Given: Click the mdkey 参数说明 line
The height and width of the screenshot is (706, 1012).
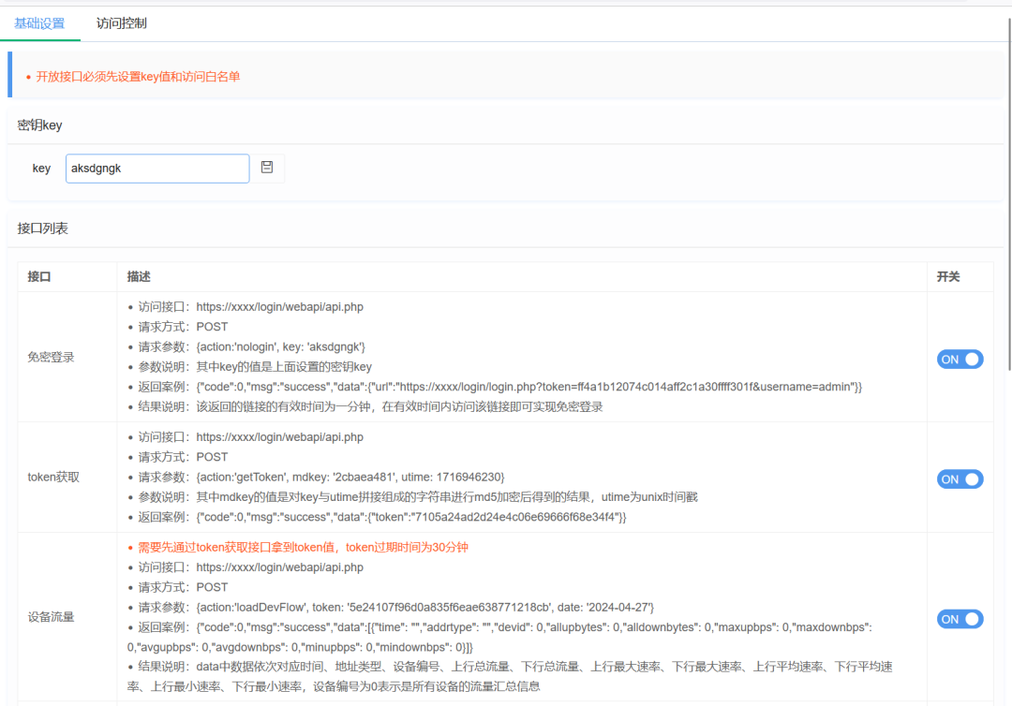Looking at the screenshot, I should [x=418, y=497].
